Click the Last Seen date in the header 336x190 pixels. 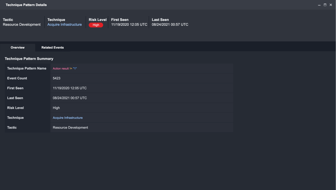(x=170, y=24)
